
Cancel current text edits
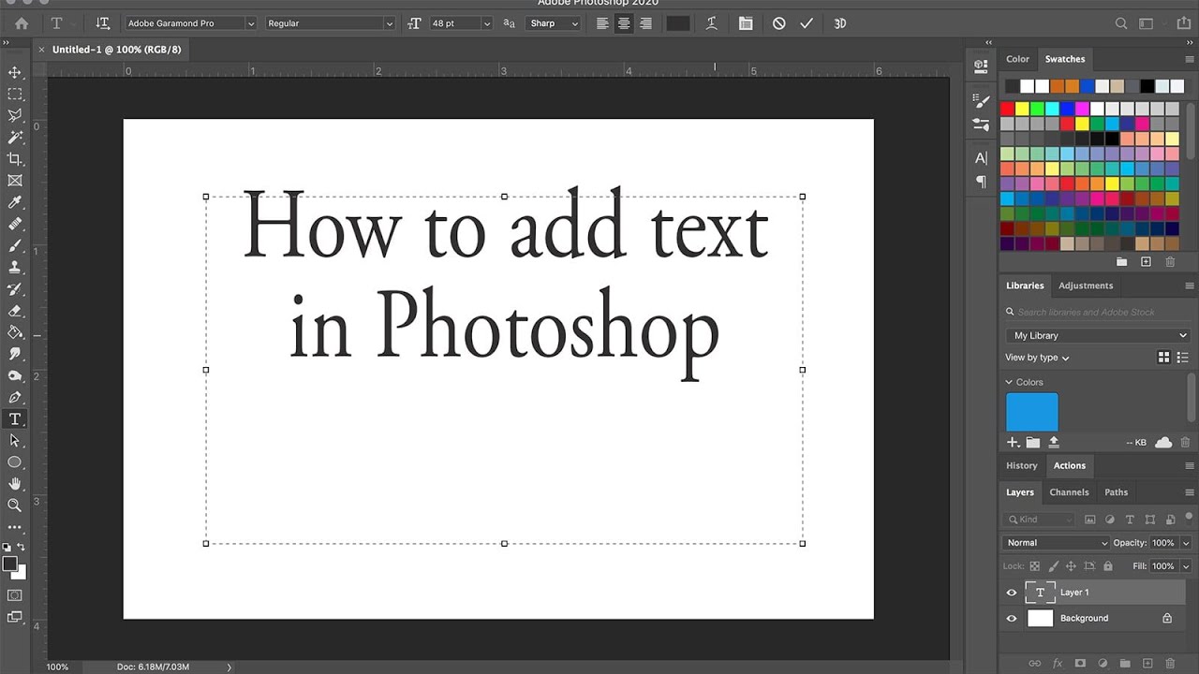coord(778,23)
